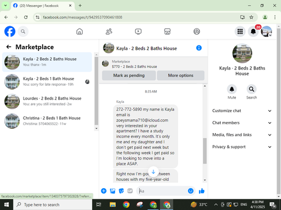
Task: Click chat scrollbar up arrow
Action: coord(205,86)
